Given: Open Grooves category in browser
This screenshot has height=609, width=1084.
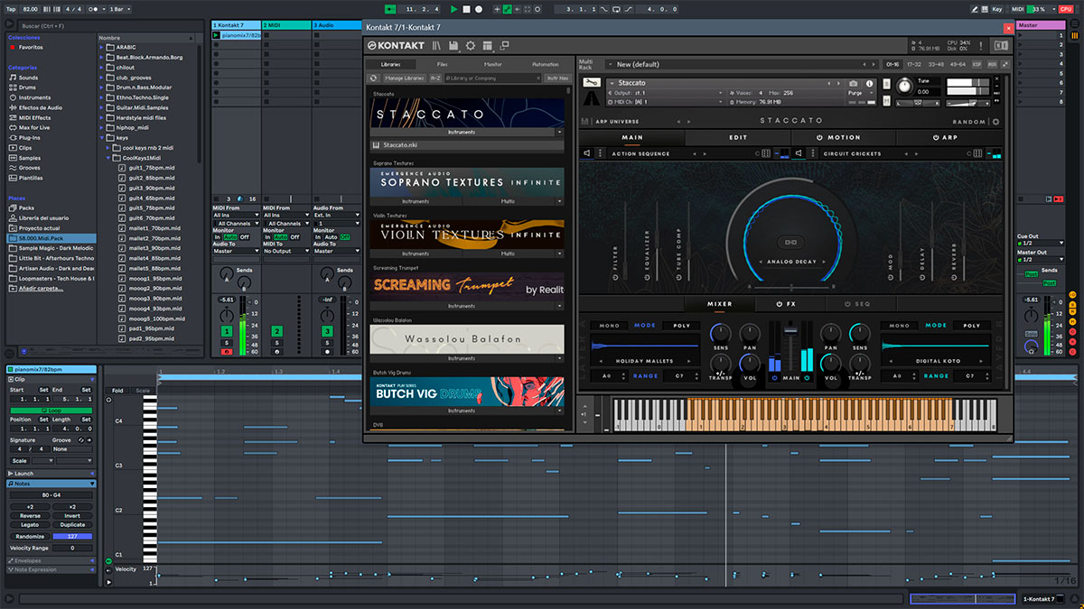Looking at the screenshot, I should 25,168.
